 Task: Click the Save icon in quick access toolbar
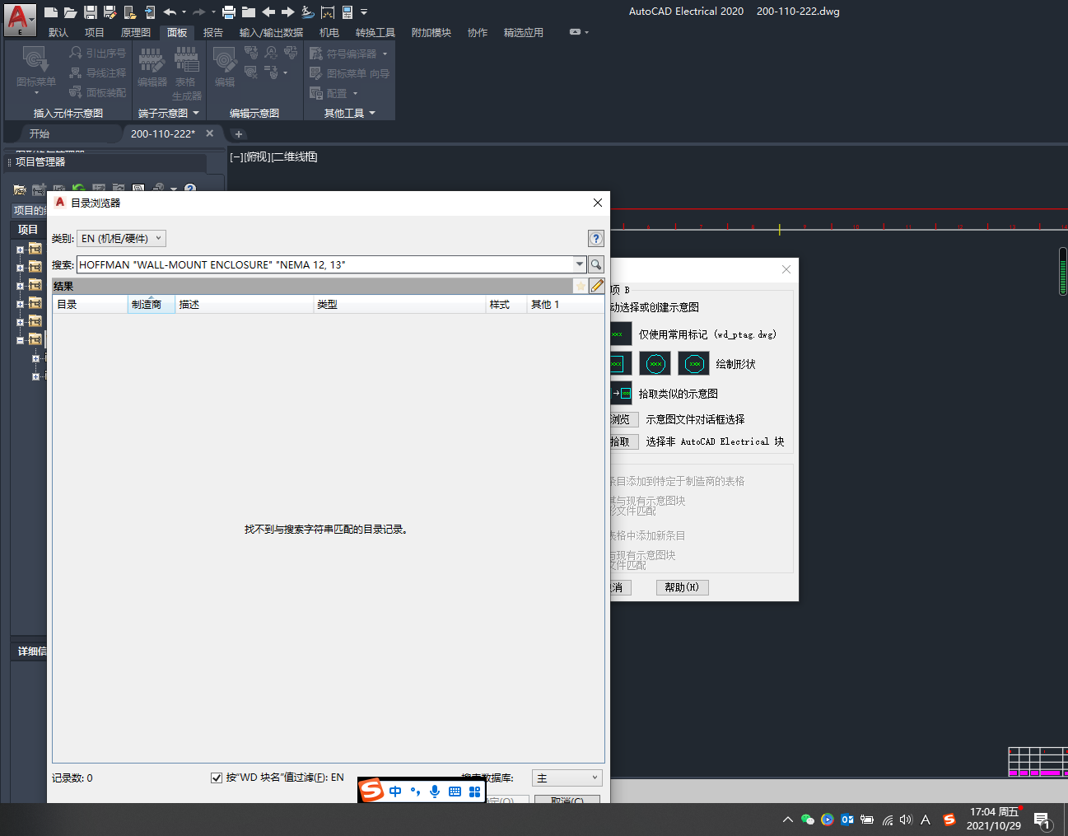click(x=91, y=12)
